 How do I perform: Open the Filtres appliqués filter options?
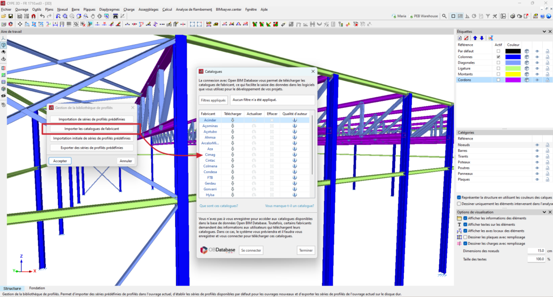(213, 100)
